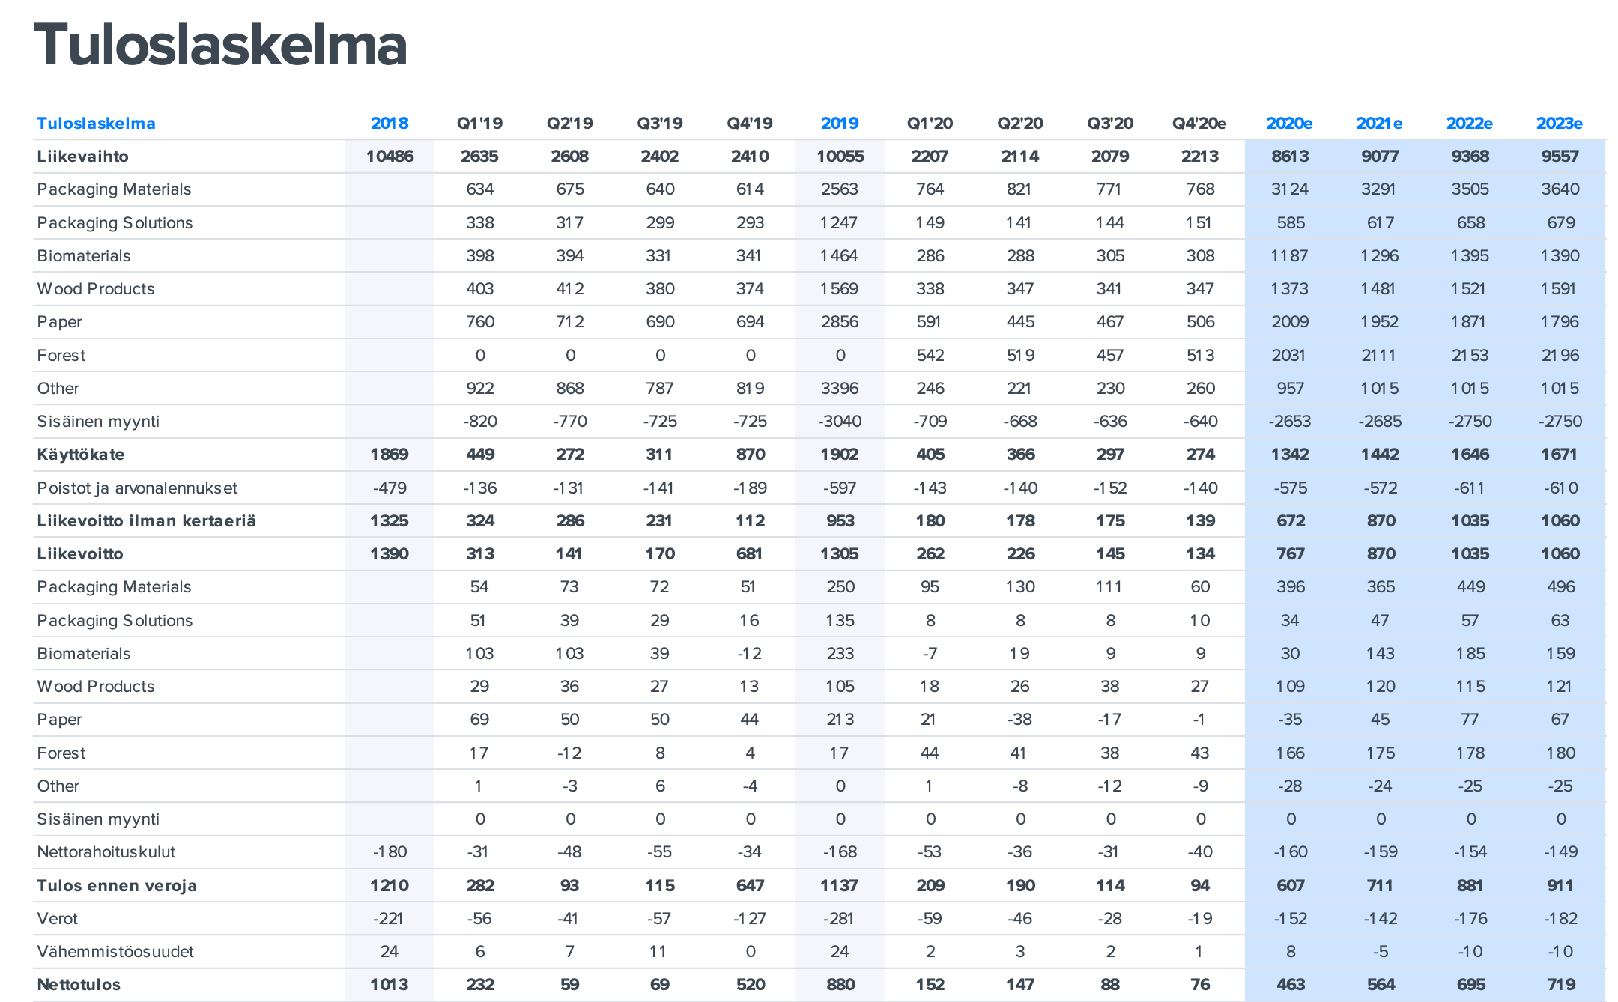
Task: Click the 2018 Liikevaihto value 10486
Action: pos(390,157)
